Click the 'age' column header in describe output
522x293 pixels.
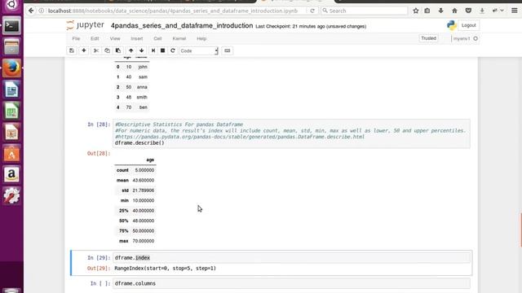(x=150, y=160)
